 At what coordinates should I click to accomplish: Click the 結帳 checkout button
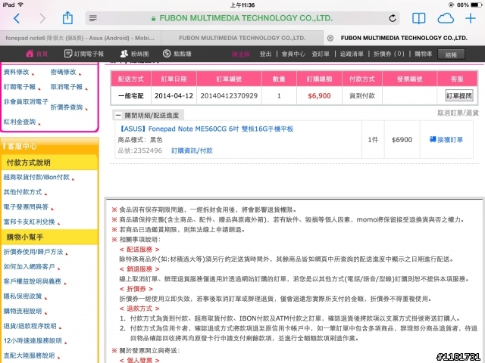pyautogui.click(x=451, y=54)
